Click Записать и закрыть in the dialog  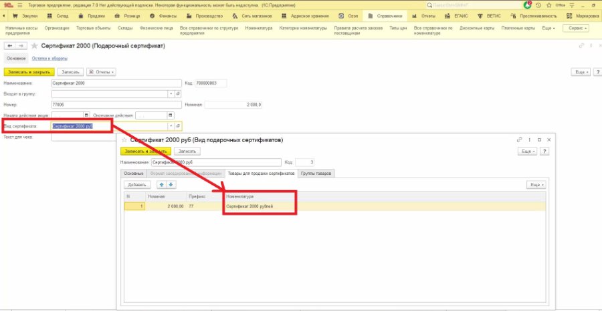click(x=146, y=151)
